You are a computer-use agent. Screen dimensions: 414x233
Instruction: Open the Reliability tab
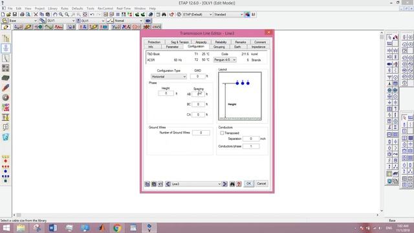click(221, 42)
